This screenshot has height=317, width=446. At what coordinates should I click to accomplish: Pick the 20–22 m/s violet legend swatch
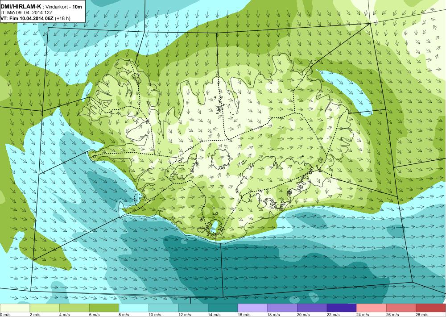tap(312, 308)
